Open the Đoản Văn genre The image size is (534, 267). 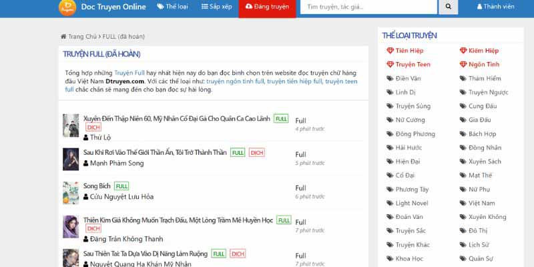point(409,217)
